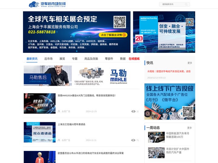218x163 pixels.
Task: Switch to the 零部件 tab
Action: click(x=109, y=59)
